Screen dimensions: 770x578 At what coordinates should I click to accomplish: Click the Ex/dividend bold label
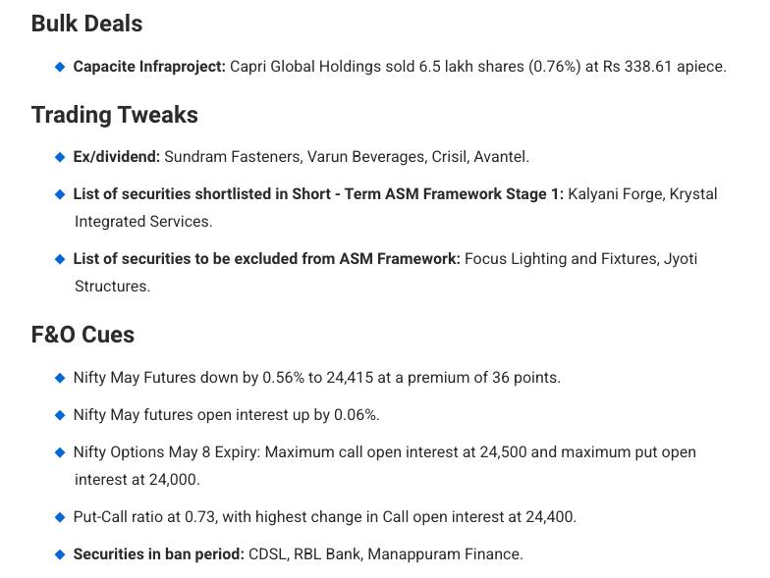117,157
